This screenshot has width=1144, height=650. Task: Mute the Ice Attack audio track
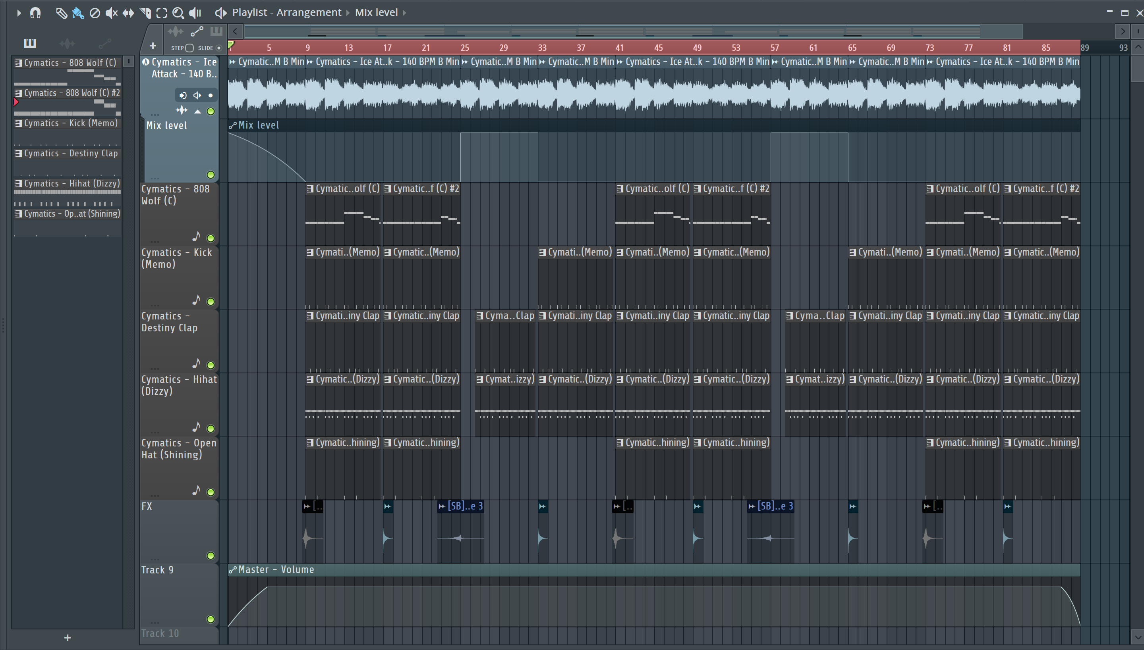click(211, 111)
